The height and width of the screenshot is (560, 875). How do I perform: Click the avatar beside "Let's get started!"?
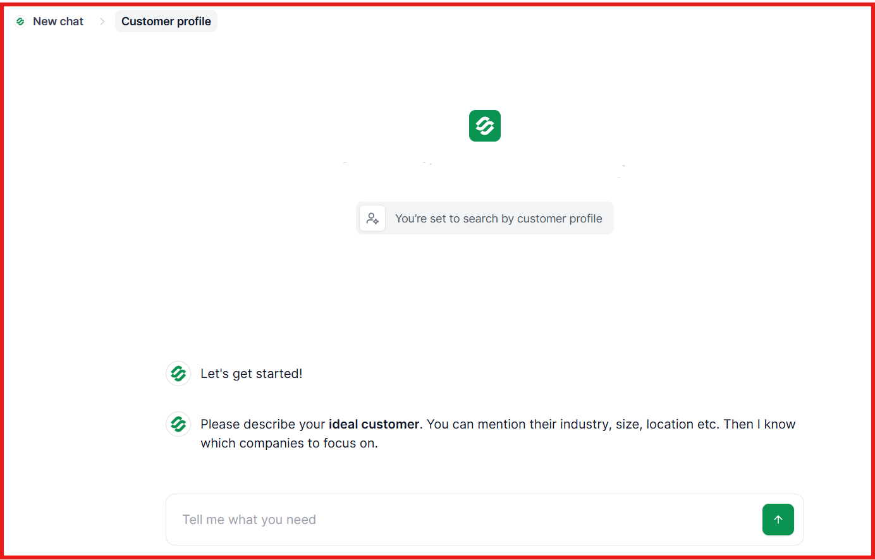(x=178, y=374)
